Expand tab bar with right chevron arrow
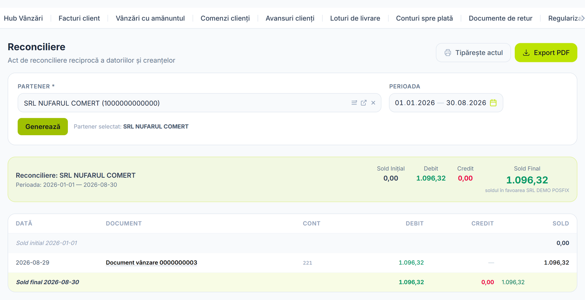Image resolution: width=585 pixels, height=300 pixels. point(582,18)
